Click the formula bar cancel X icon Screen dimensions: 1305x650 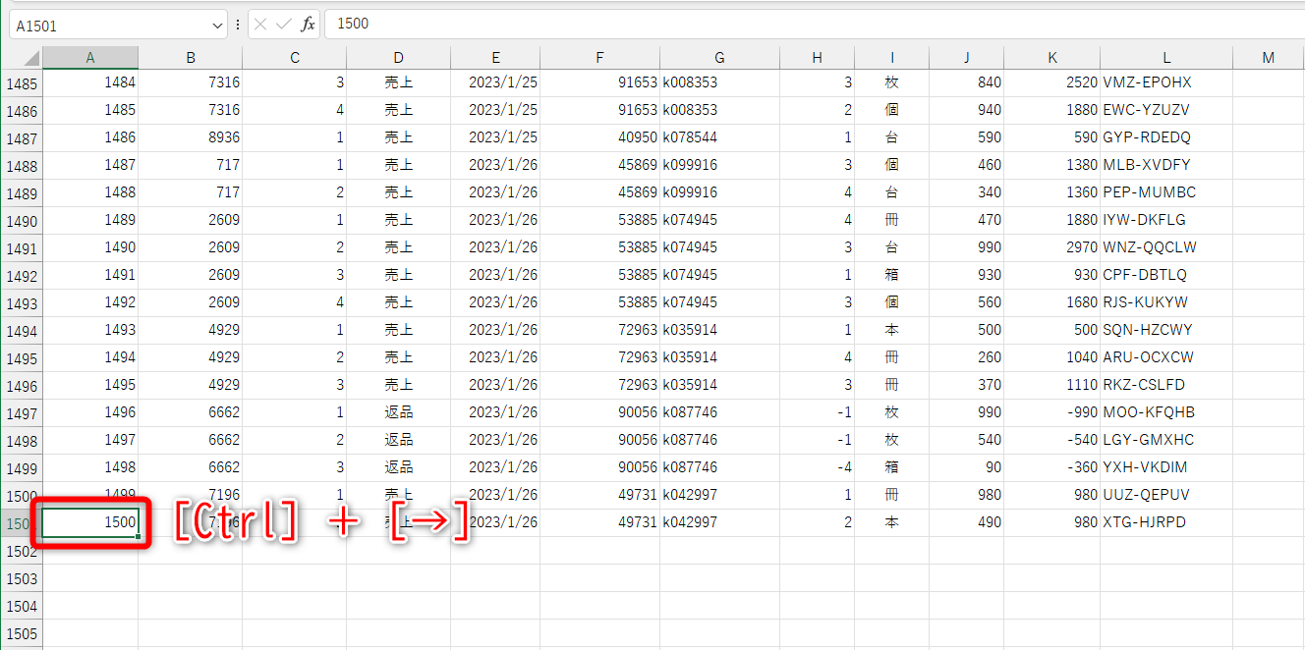point(260,24)
